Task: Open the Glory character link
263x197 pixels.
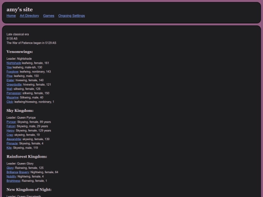Action: click(10, 168)
